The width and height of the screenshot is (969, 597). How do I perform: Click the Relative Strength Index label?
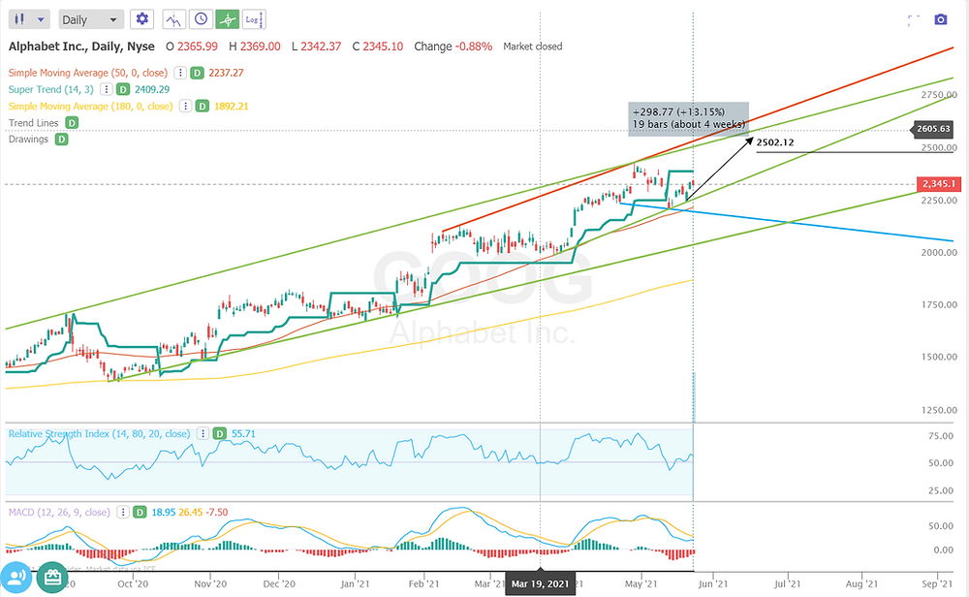tap(99, 434)
